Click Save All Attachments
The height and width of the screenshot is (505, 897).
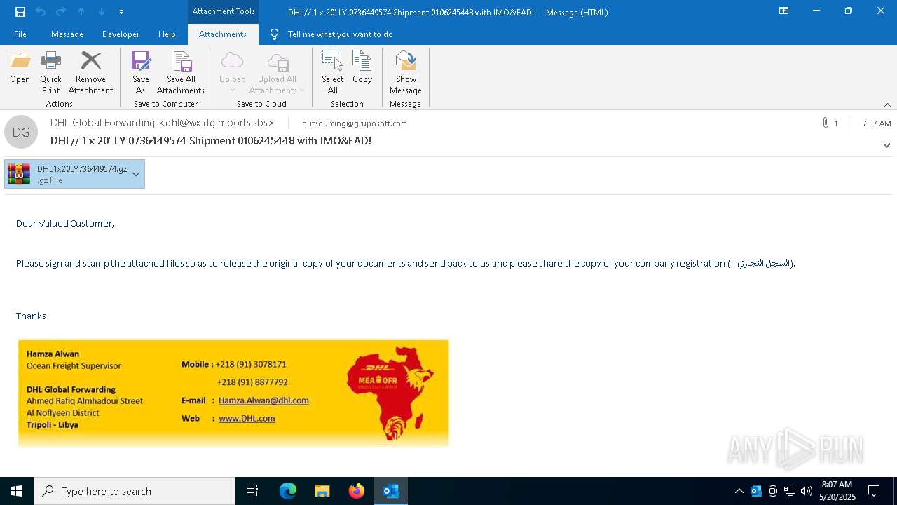coord(181,73)
